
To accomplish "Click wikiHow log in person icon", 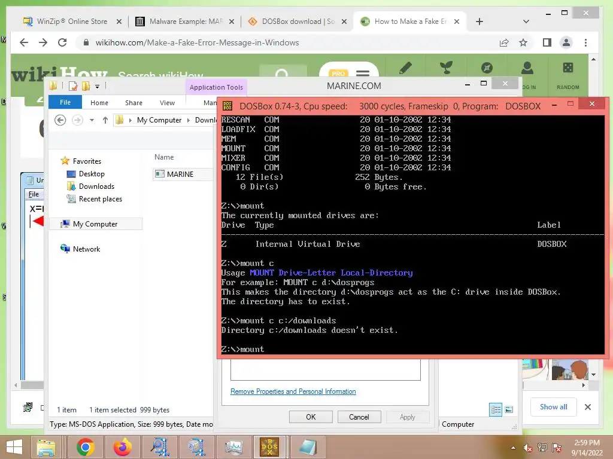I will click(527, 68).
